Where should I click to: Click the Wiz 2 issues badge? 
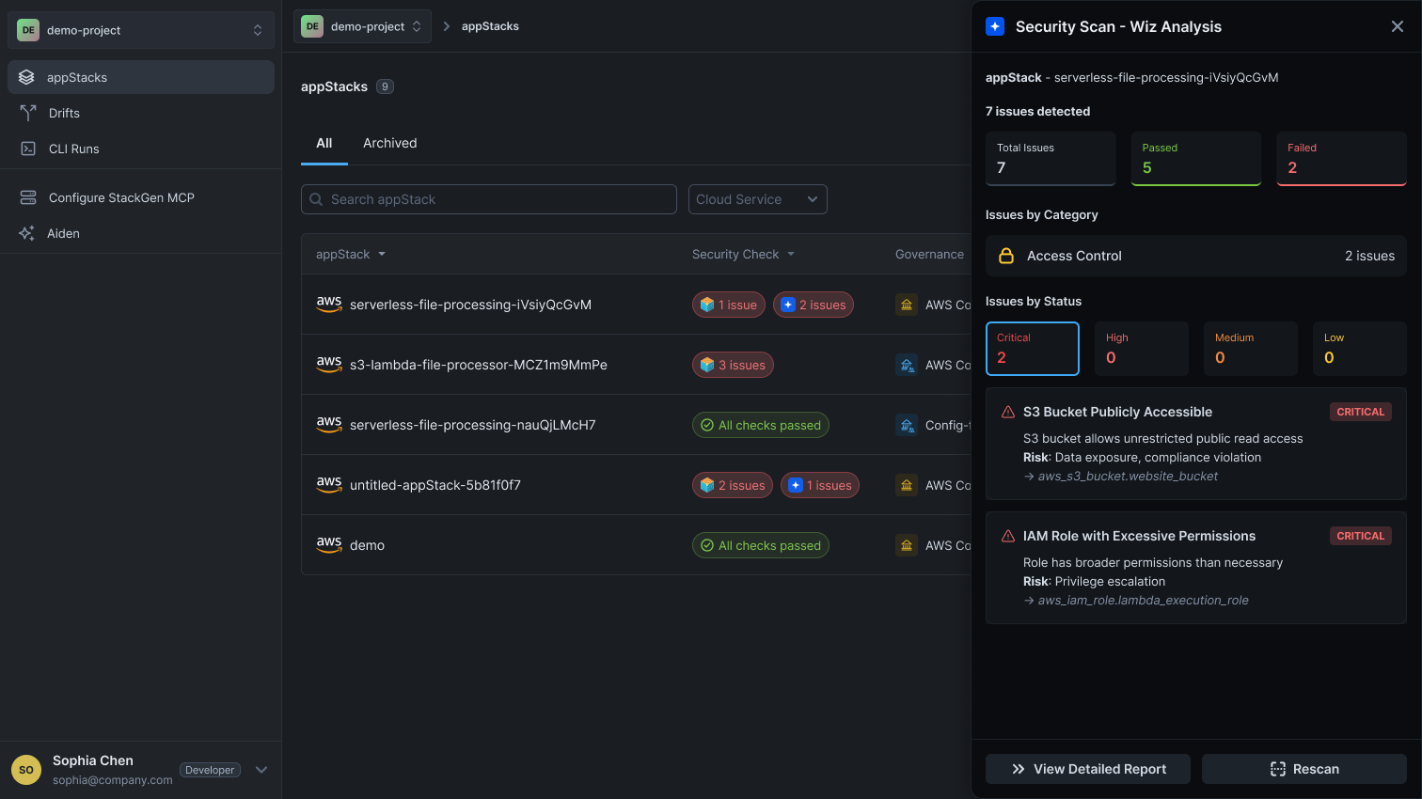(x=813, y=305)
